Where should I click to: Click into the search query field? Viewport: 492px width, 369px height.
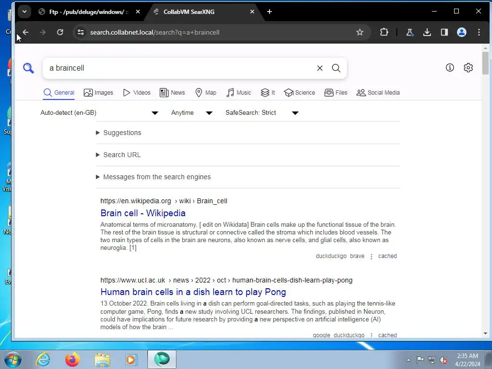[181, 68]
